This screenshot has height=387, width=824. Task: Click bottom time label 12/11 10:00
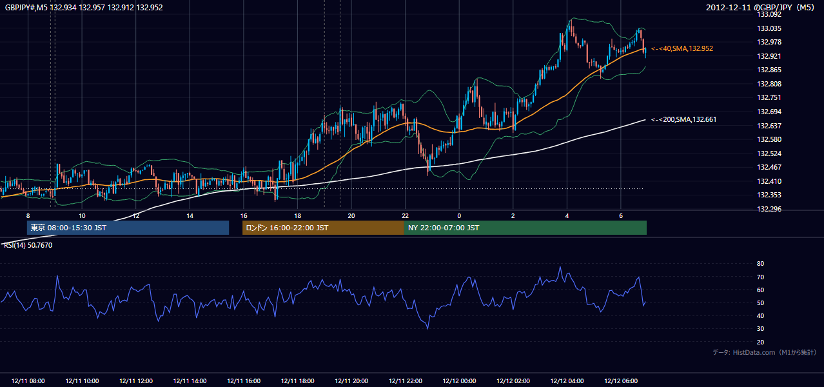(82, 381)
